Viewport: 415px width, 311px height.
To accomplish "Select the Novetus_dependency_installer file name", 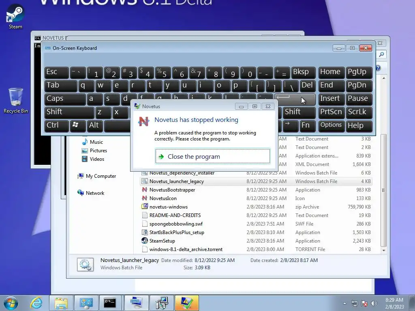I will [x=182, y=173].
